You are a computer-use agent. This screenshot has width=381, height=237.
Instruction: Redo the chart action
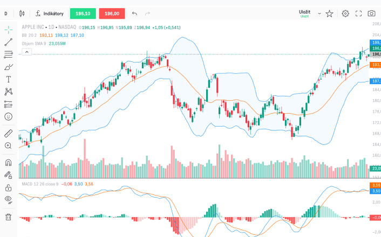pos(147,13)
